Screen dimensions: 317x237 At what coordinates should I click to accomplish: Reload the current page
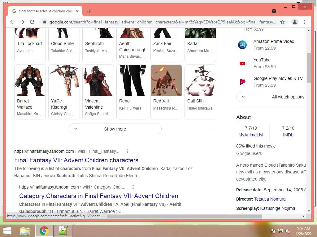coord(32,22)
